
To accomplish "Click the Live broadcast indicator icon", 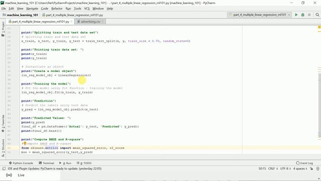I will [x=9, y=175].
